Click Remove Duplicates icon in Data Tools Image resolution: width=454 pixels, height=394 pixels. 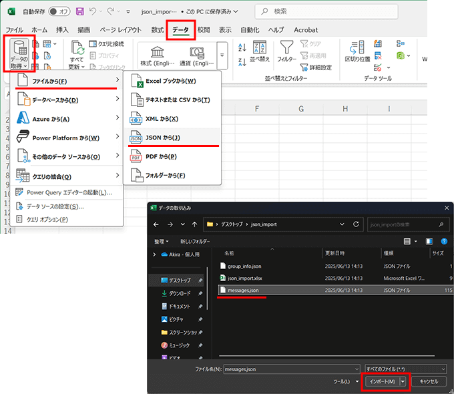click(378, 55)
